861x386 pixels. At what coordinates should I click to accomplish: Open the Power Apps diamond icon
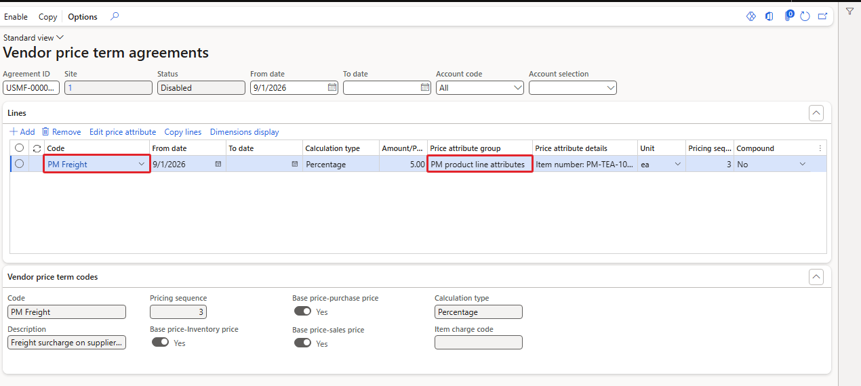pos(751,16)
